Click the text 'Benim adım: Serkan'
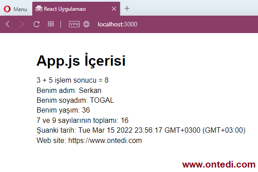 pyautogui.click(x=69, y=90)
